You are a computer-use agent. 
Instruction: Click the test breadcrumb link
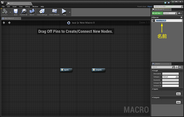coord(74,23)
